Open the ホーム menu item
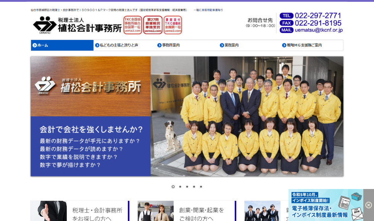The image size is (374, 221). (x=62, y=45)
